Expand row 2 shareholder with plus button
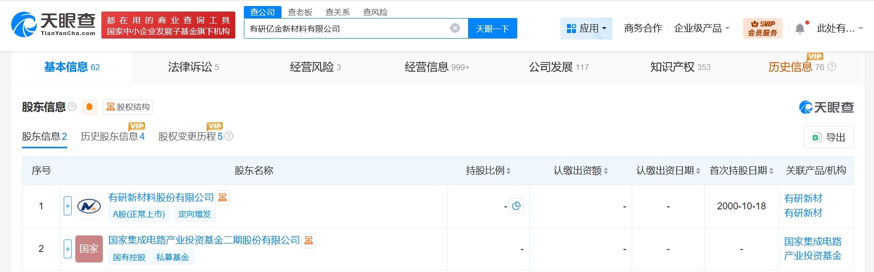874x272 pixels. 68,248
